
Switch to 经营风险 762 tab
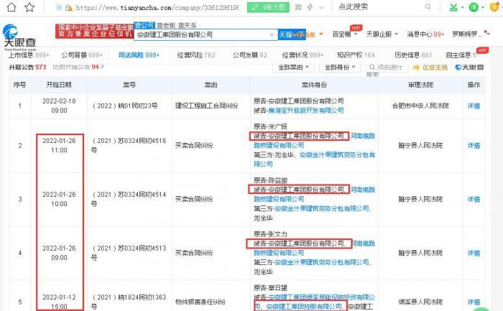[x=196, y=55]
